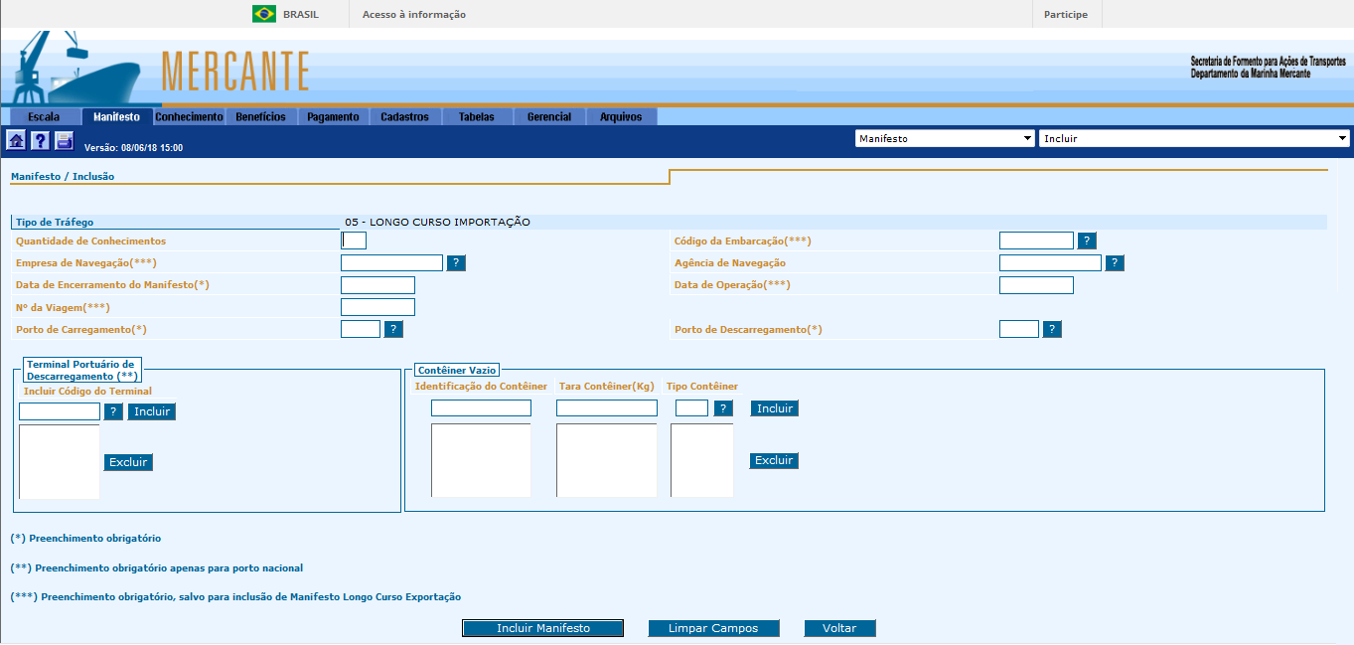The width and height of the screenshot is (1354, 645).
Task: Open lookup help for Tipo Contêiner
Action: point(723,408)
